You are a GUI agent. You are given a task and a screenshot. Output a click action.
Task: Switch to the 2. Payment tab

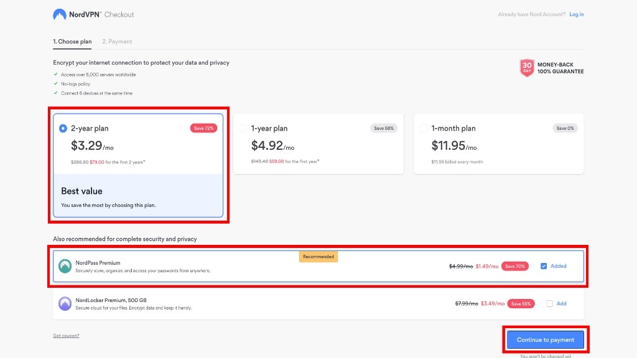[x=117, y=42]
